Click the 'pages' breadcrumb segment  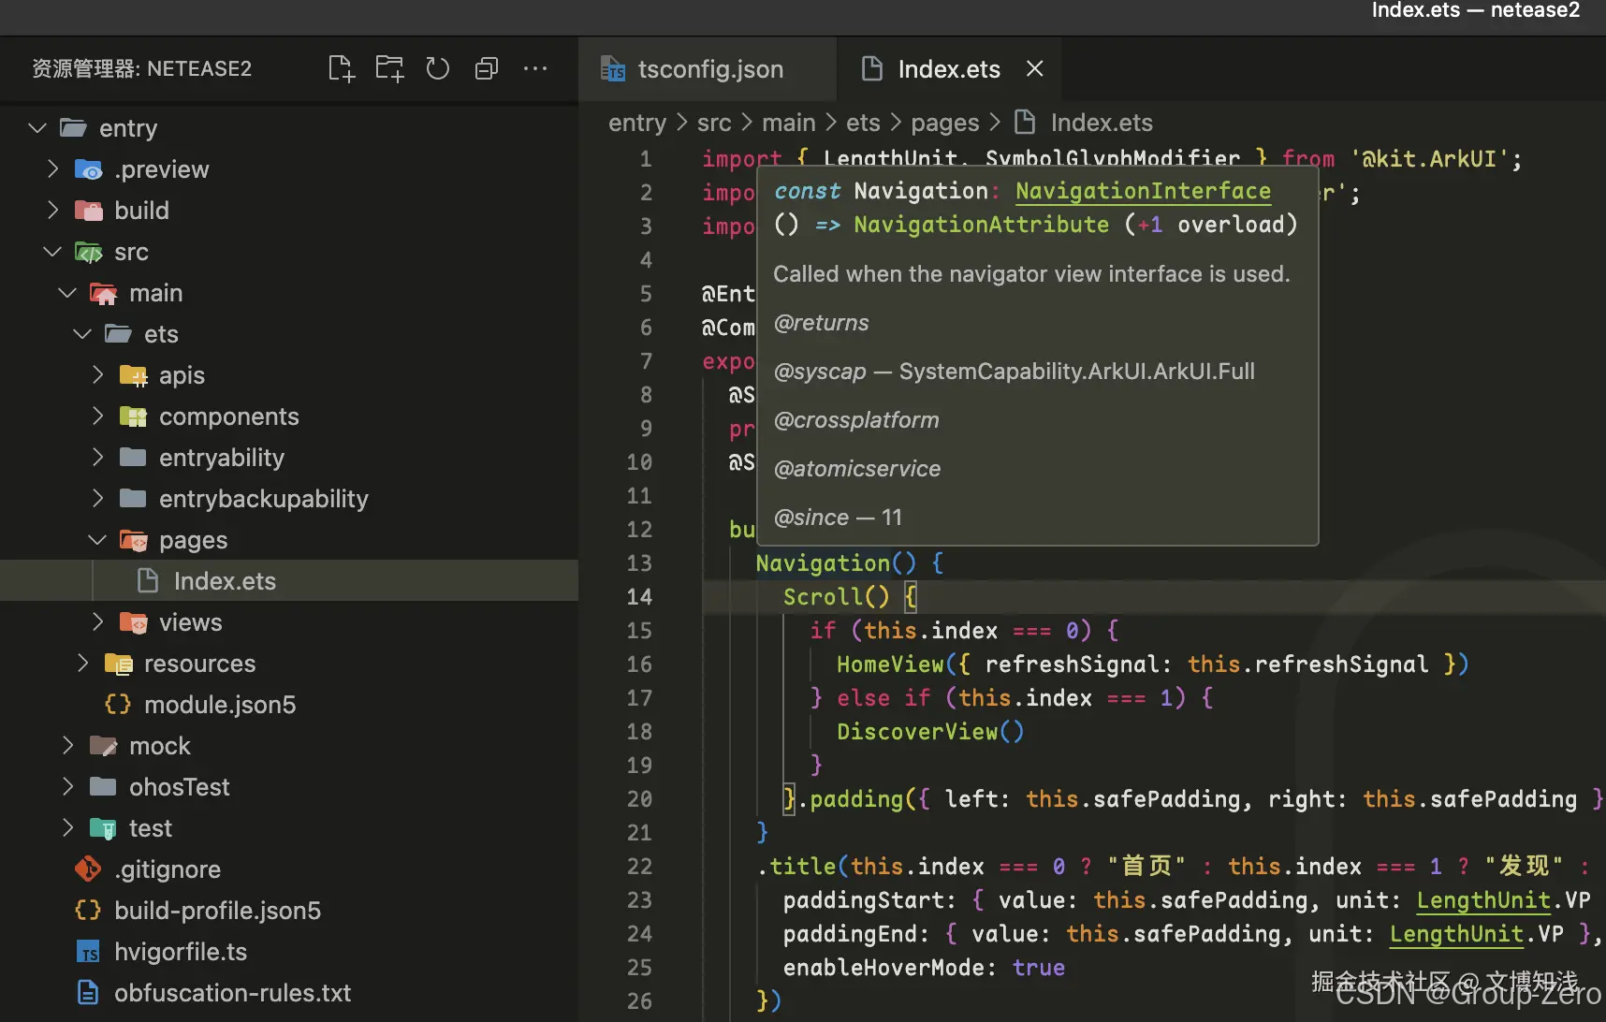(x=945, y=123)
